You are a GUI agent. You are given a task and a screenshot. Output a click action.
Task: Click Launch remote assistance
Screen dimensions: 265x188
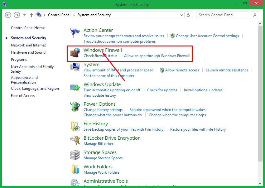[227, 70]
